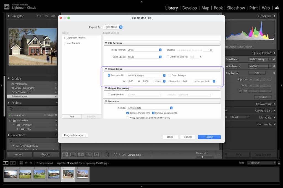Image resolution: width=283 pixels, height=188 pixels.
Task: Open the Export To Hard Drive dropdown
Action: (113, 27)
